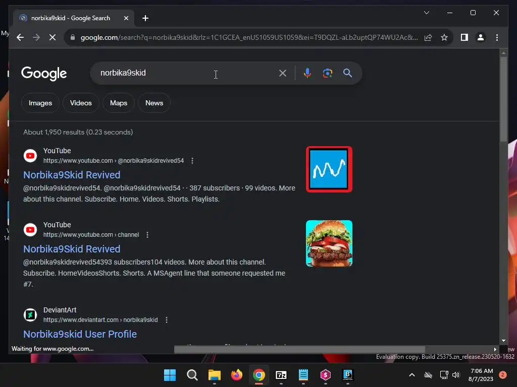The image size is (517, 387).
Task: Open the burger channel thumbnail
Action: (x=329, y=243)
